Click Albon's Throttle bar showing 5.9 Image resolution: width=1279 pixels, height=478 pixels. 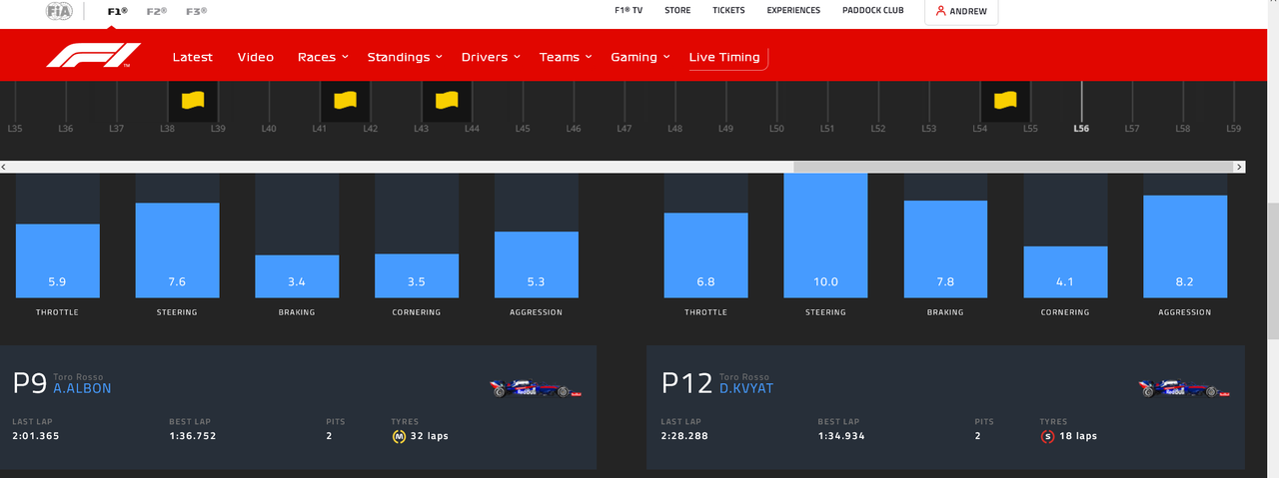[58, 260]
